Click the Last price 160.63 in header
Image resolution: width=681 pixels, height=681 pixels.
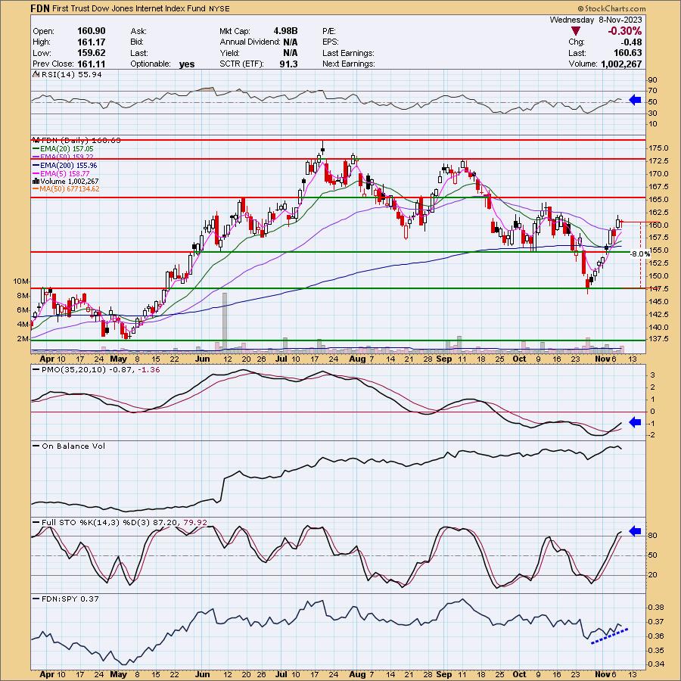point(627,52)
